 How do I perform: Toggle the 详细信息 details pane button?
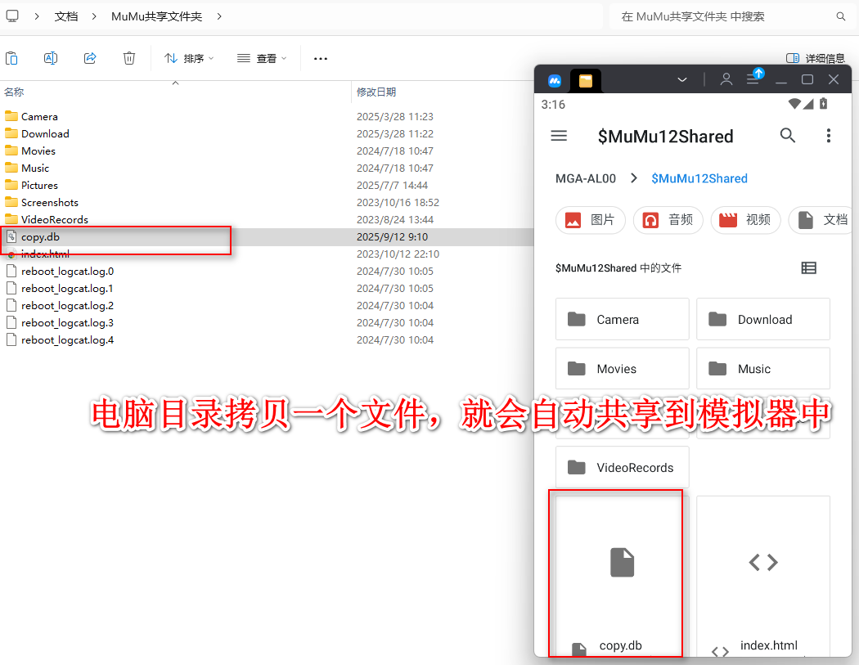tap(815, 58)
